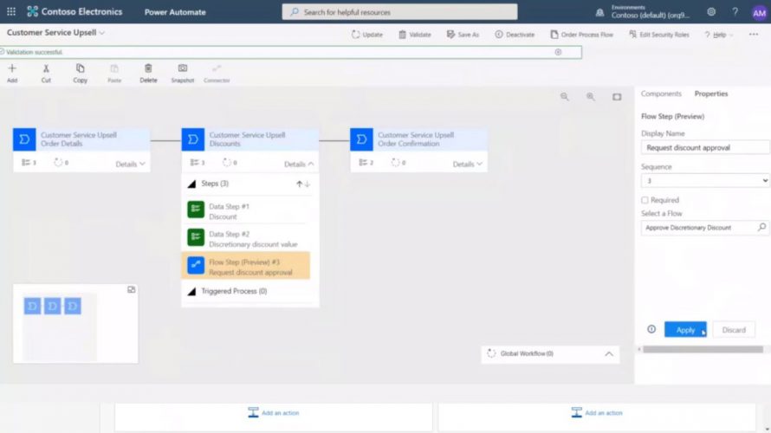The height and width of the screenshot is (433, 771).
Task: Run Validate on the flow
Action: coord(414,35)
